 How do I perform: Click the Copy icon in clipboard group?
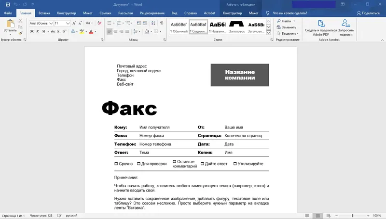pos(20,27)
